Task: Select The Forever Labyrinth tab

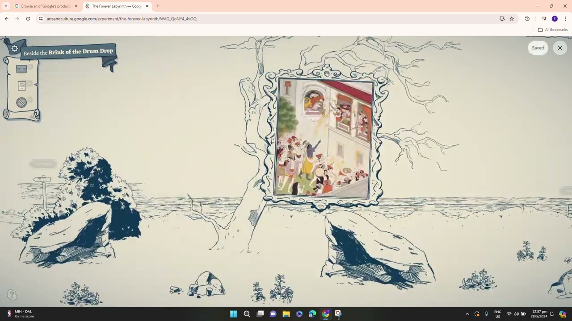Action: (116, 6)
